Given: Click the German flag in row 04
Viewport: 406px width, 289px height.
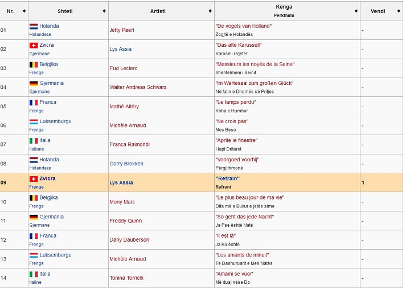Looking at the screenshot, I should [x=34, y=83].
